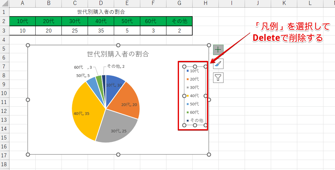Click the その他 entry in the legend
The image size is (335, 170).
pyautogui.click(x=196, y=121)
